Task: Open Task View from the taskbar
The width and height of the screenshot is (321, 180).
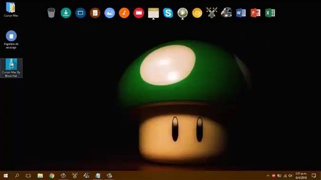Action: 28,175
